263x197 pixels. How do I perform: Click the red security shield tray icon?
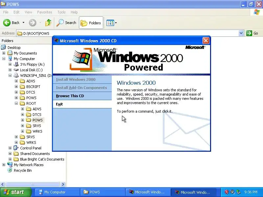pos(227,192)
